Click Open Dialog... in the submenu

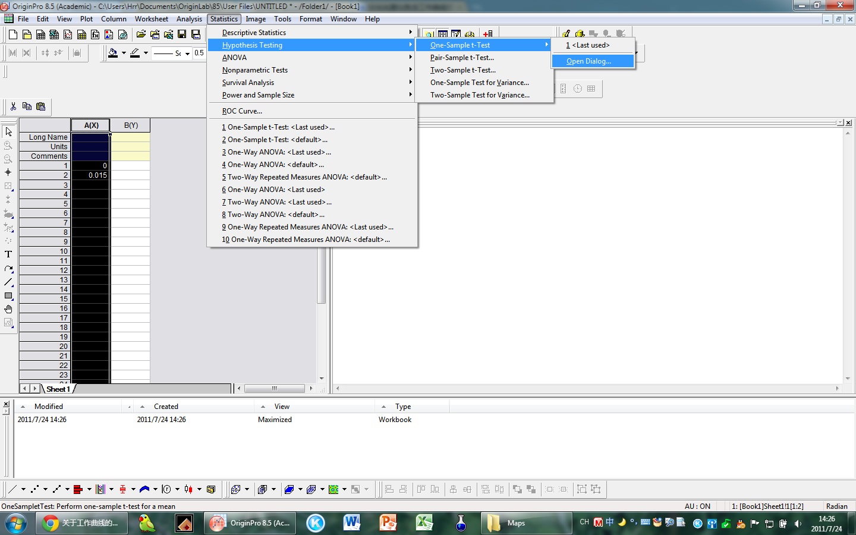(593, 61)
